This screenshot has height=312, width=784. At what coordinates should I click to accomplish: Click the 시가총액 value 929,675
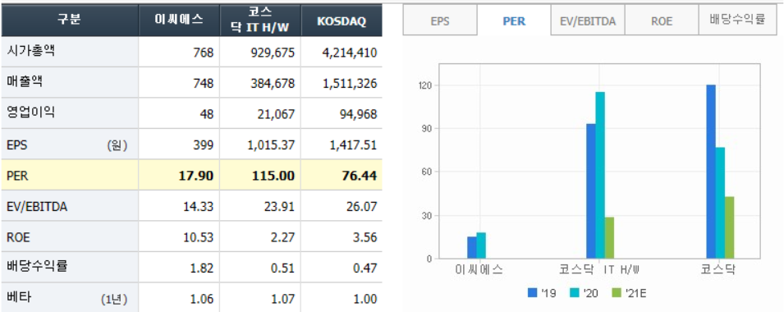click(273, 53)
